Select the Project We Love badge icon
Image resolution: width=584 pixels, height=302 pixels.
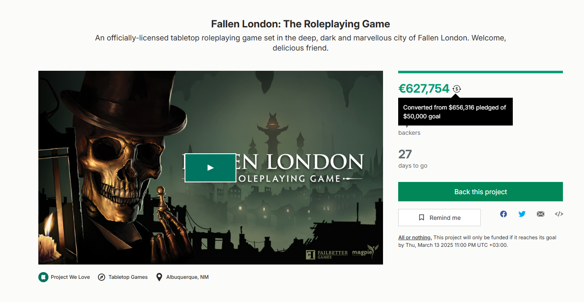click(43, 277)
